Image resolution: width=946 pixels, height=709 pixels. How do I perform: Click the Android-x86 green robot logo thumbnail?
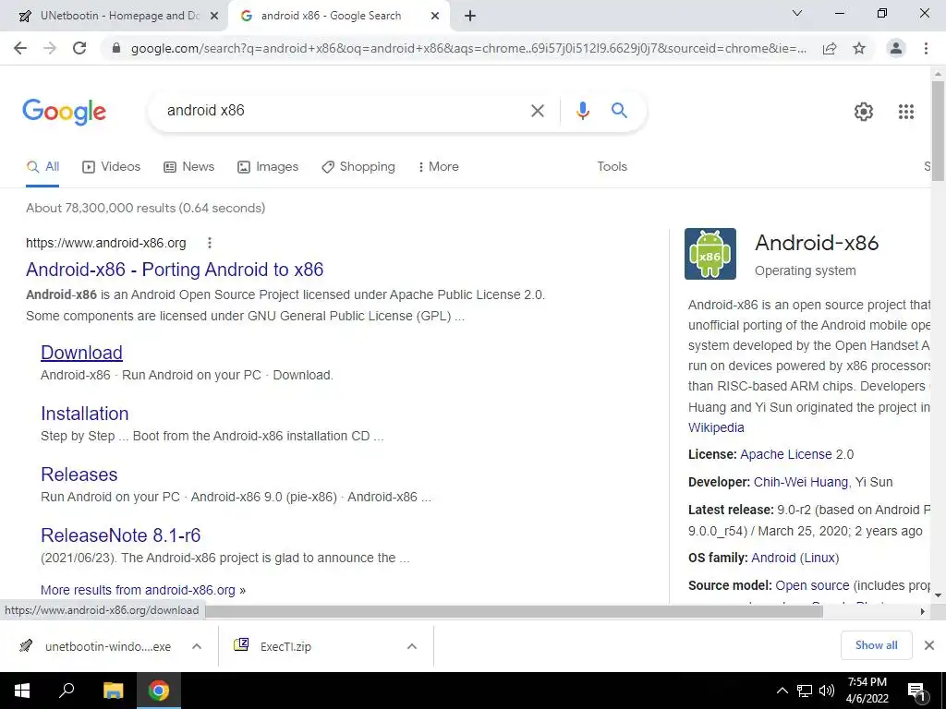tap(710, 254)
